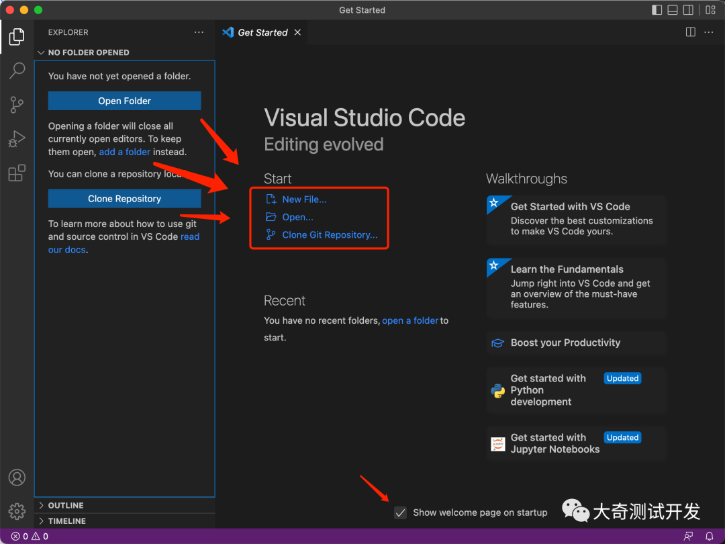Click the Open Folder button
Viewport: 725px width, 544px height.
pos(124,101)
